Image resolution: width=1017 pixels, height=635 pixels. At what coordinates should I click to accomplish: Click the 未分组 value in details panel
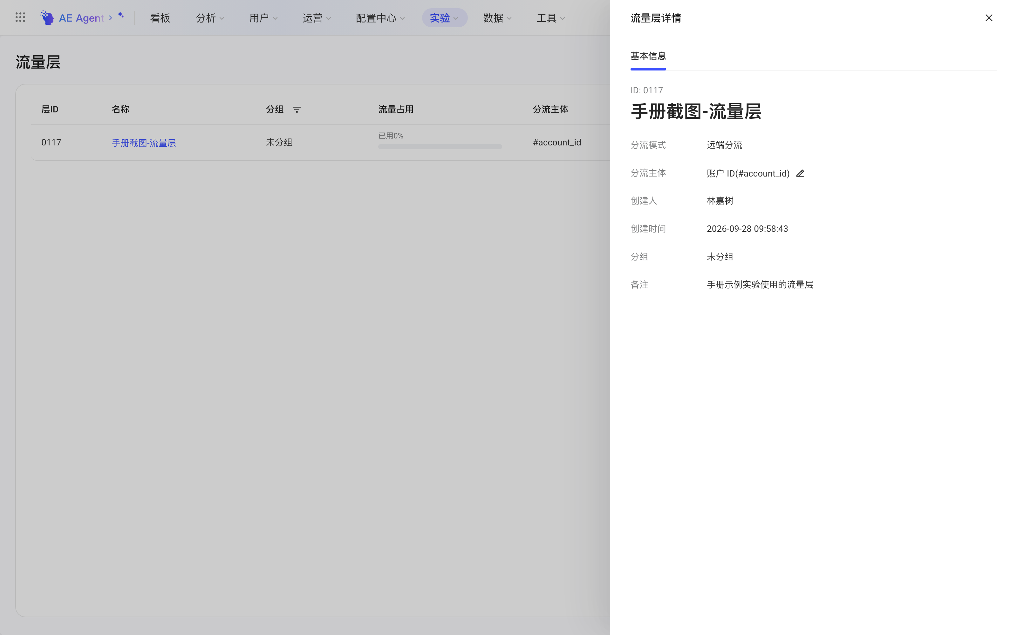click(720, 257)
